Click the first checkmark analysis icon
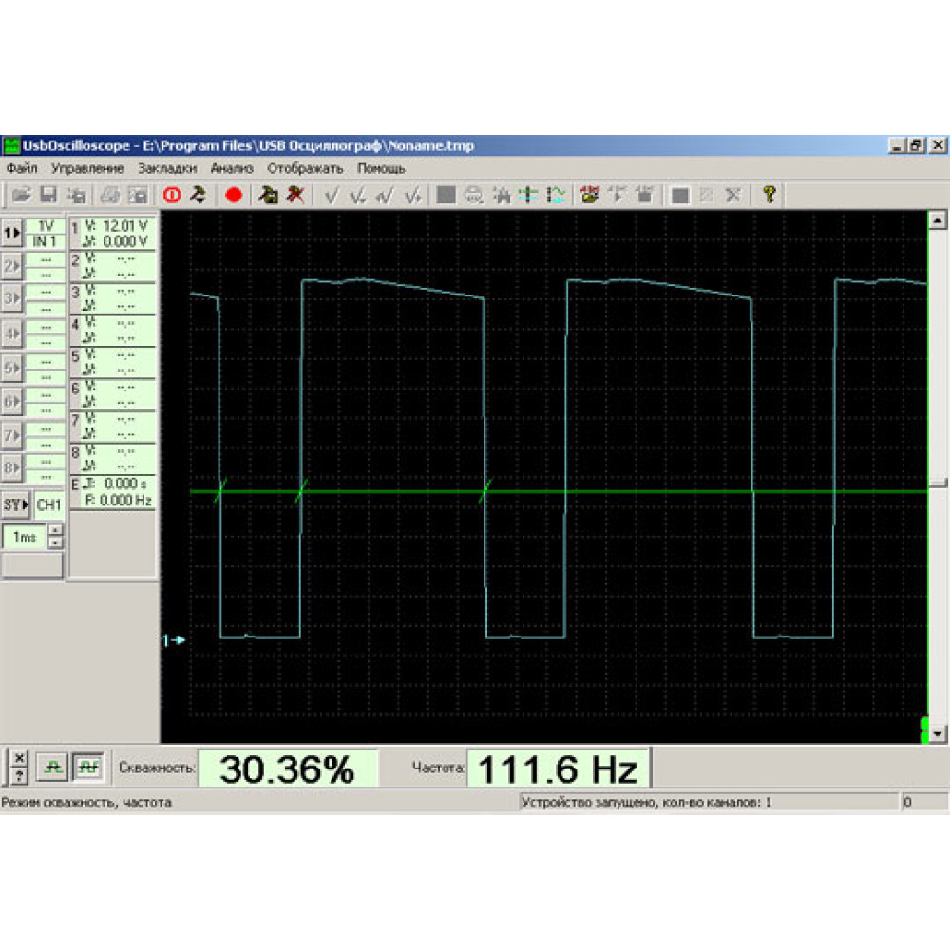The width and height of the screenshot is (950, 950). 332,195
